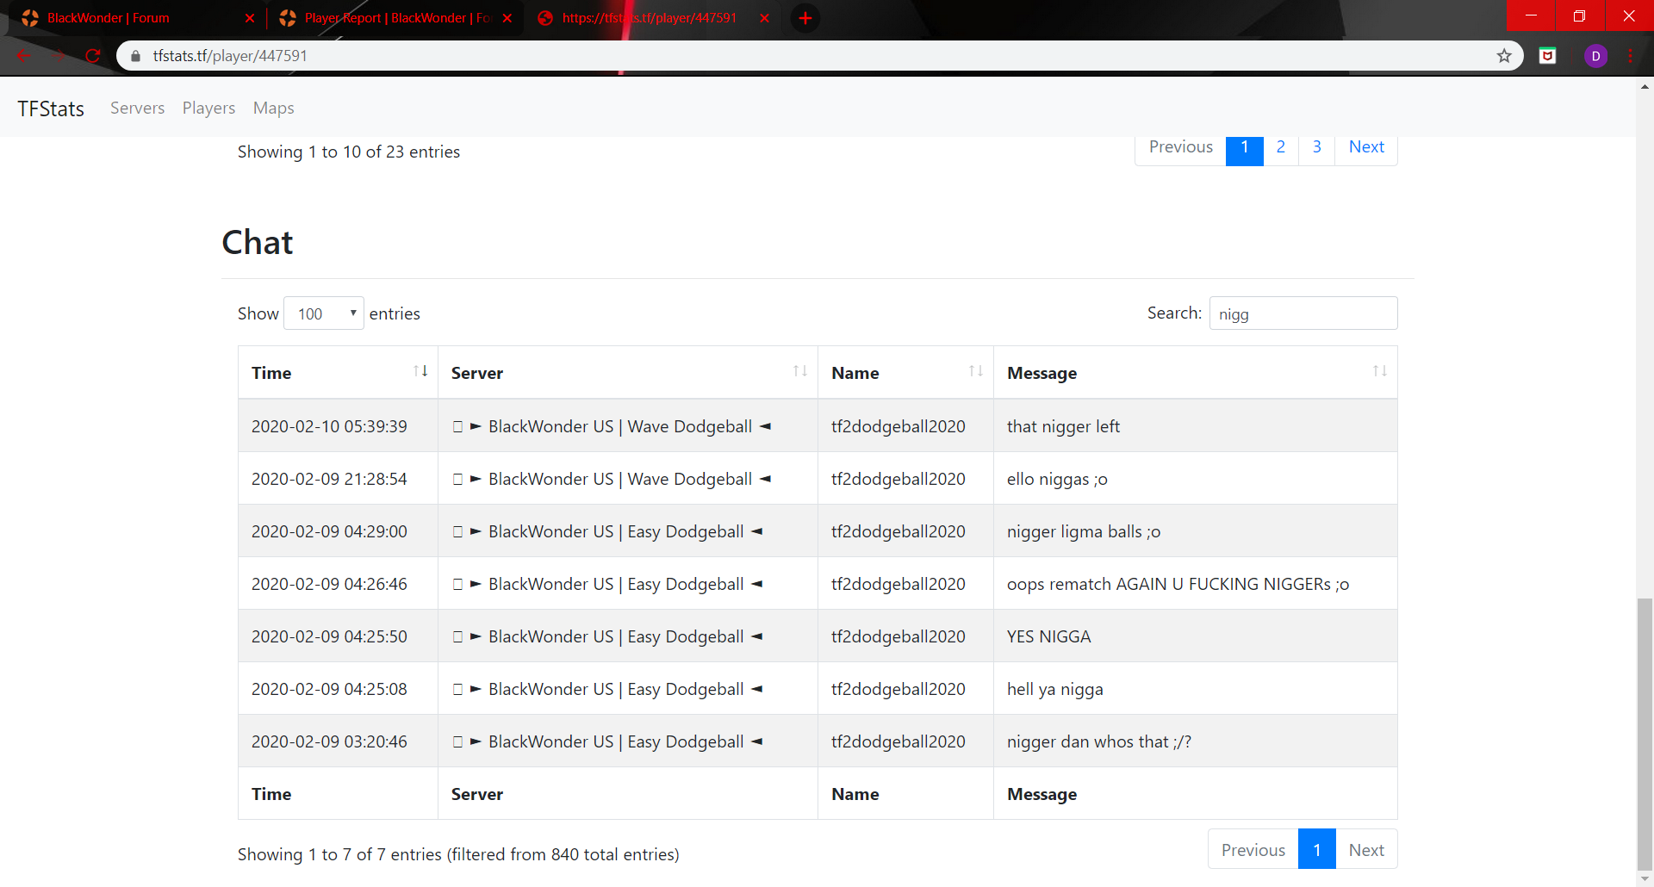Close the BlackWonder Forum tab
The width and height of the screenshot is (1654, 887).
point(250,18)
